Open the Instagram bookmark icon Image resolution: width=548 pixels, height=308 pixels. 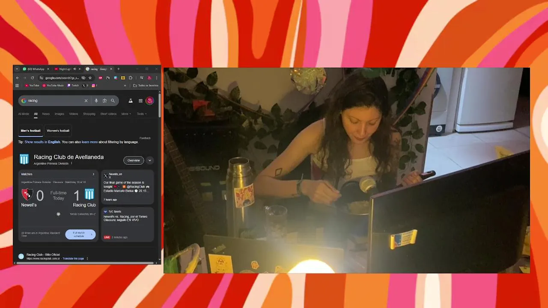click(x=93, y=86)
